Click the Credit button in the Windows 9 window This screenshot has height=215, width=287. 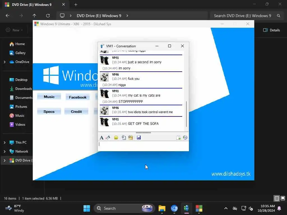pyautogui.click(x=76, y=111)
